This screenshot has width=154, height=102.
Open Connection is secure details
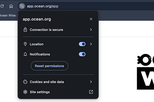[58, 30]
